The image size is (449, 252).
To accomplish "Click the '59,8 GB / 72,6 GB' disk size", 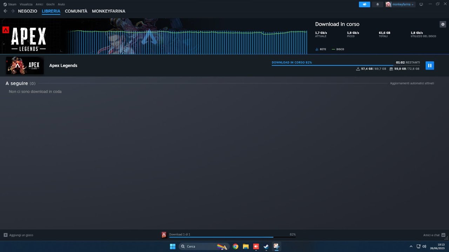I will [404, 69].
